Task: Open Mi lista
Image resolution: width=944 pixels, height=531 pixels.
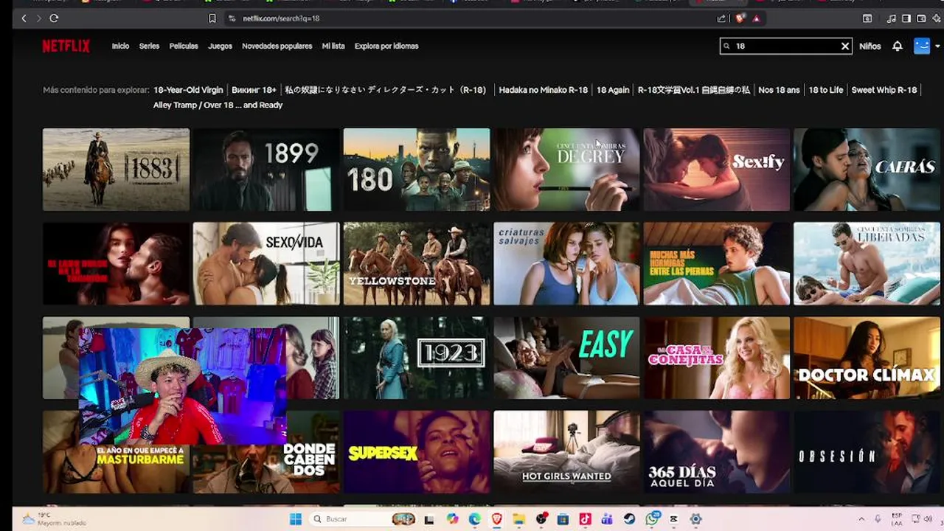Action: (333, 46)
